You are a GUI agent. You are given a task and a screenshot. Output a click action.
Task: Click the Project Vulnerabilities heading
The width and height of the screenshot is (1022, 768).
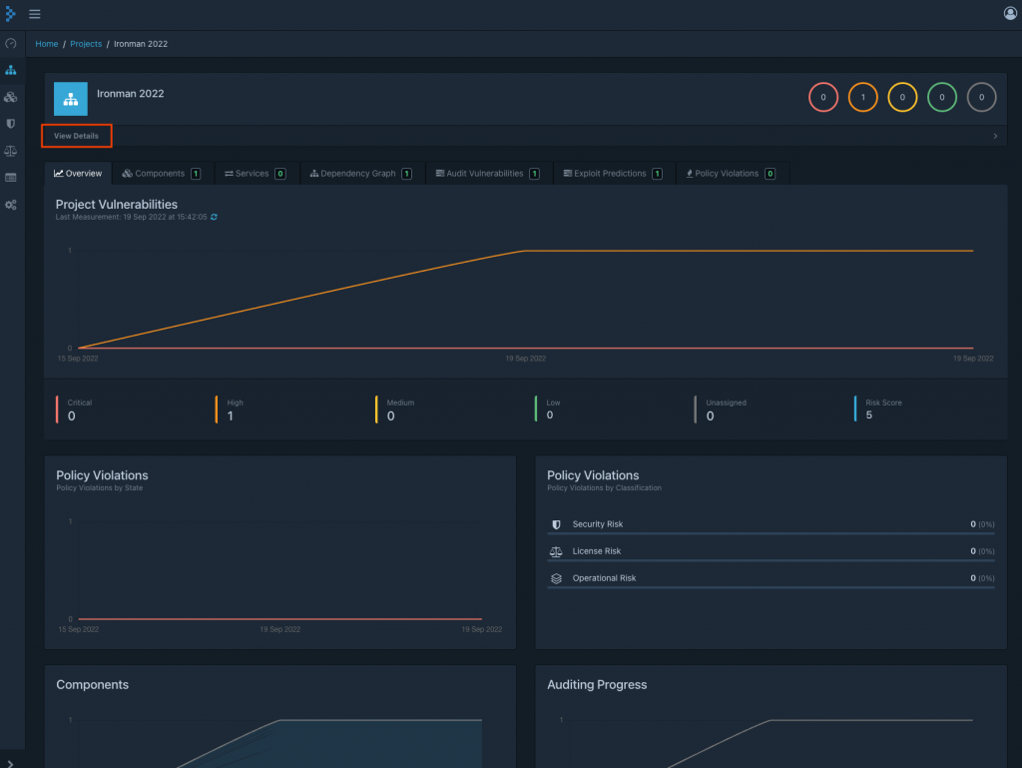click(116, 205)
